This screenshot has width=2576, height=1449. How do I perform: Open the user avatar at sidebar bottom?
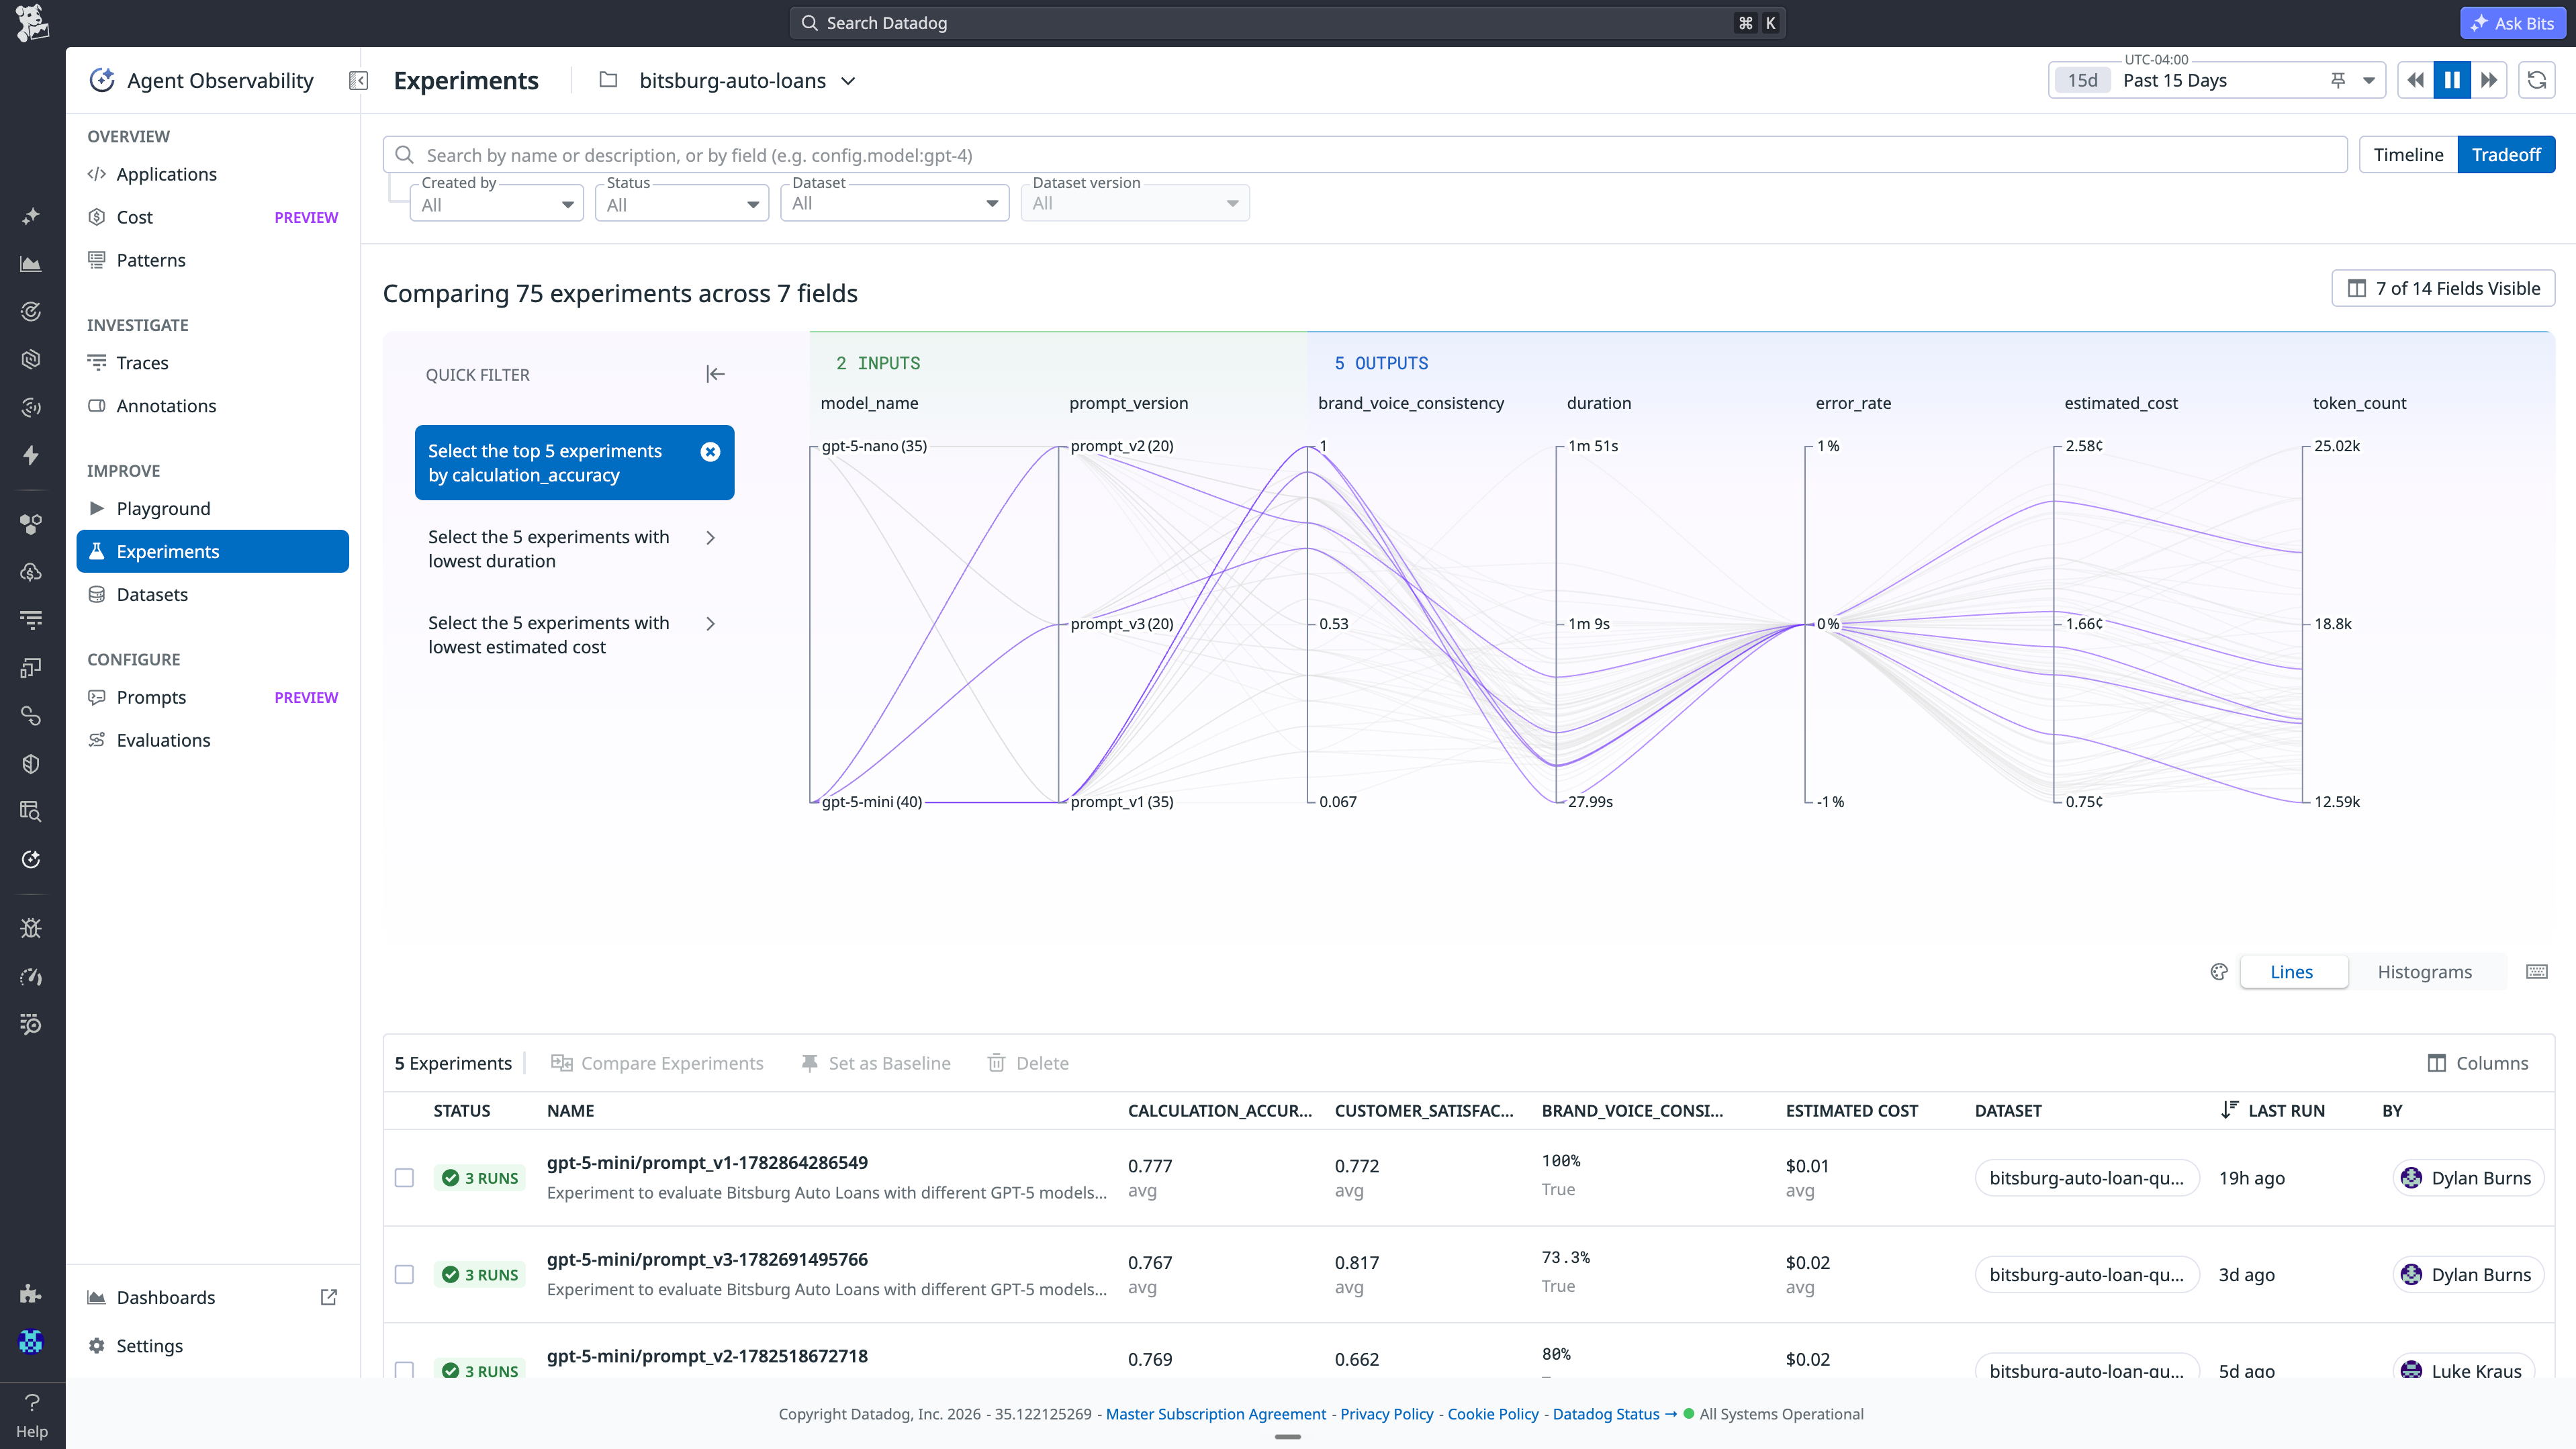31,1342
